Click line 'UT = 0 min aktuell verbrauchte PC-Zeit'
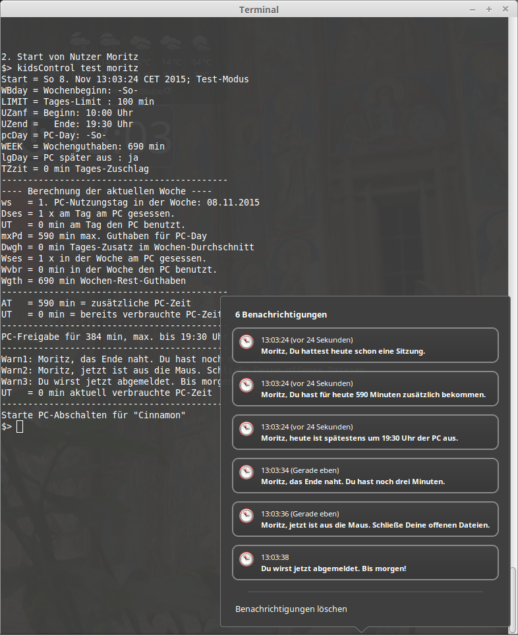 click(x=107, y=393)
